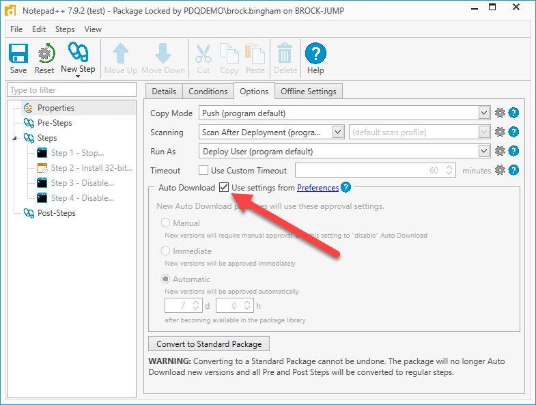Image resolution: width=536 pixels, height=405 pixels.
Task: Switch to the Details tab
Action: point(164,92)
